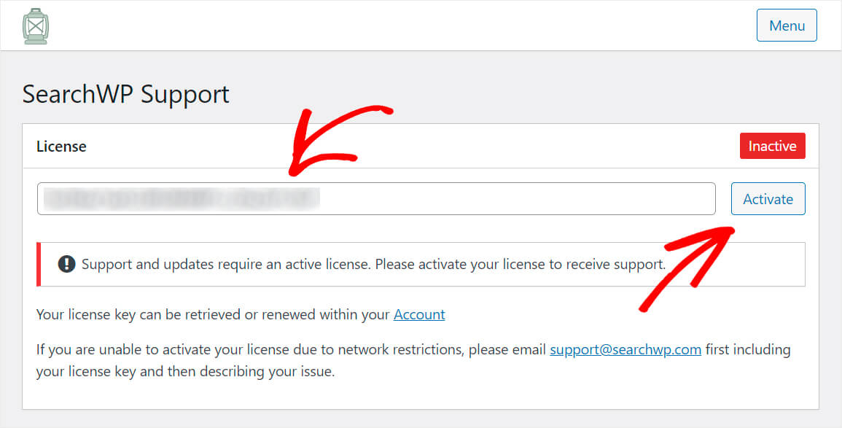Click the blurred license key text
Image resolution: width=842 pixels, height=428 pixels.
click(182, 199)
